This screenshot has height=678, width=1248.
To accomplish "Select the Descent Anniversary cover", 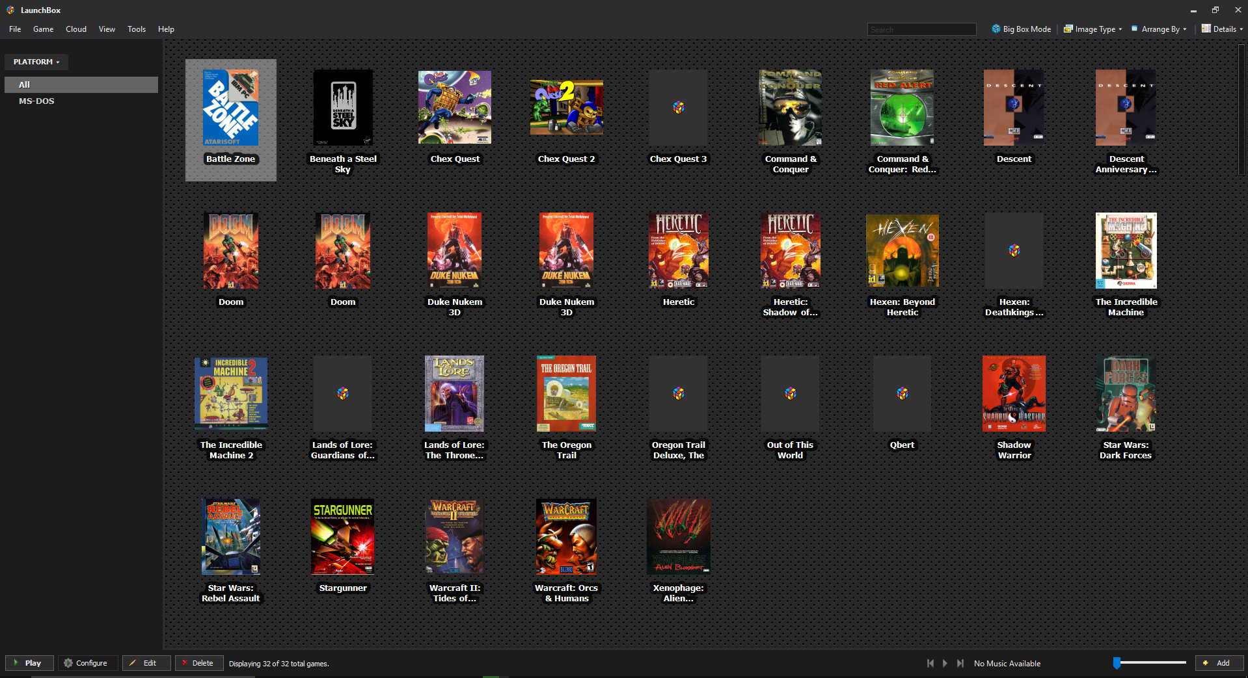I will pos(1126,108).
